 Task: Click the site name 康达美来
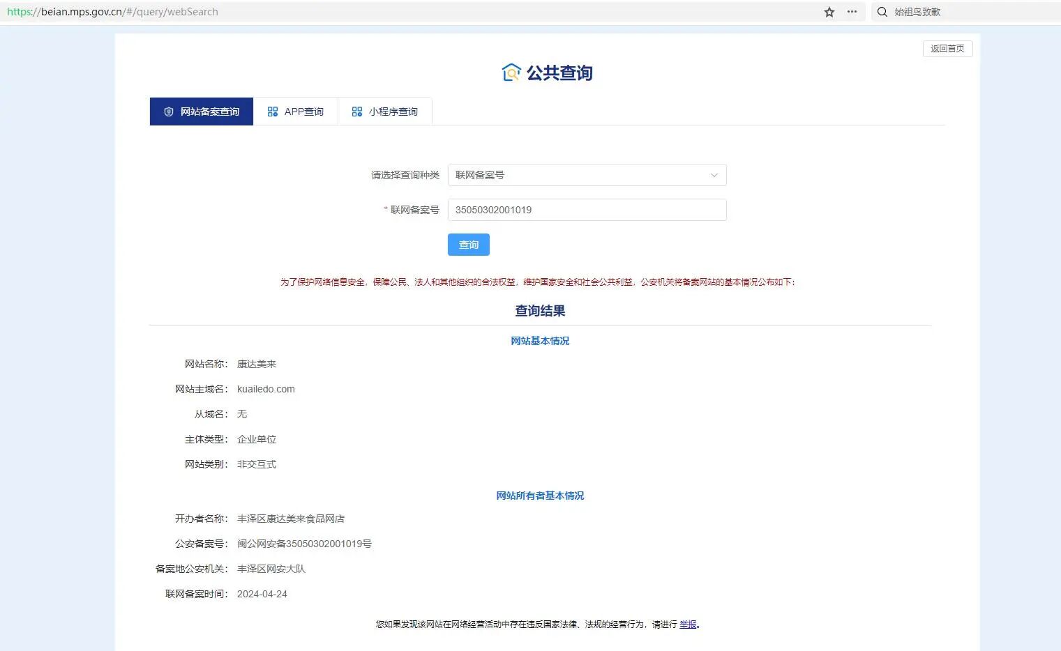257,364
